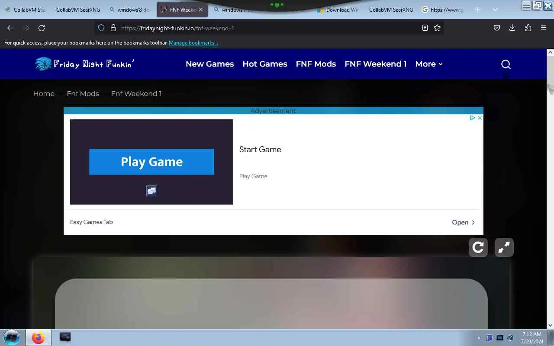
Task: Open the Hot Games menu
Action: pyautogui.click(x=265, y=64)
